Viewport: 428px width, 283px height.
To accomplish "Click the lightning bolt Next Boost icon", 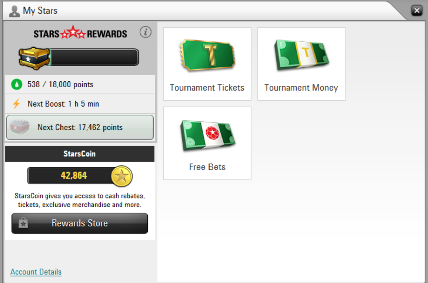I will click(16, 104).
